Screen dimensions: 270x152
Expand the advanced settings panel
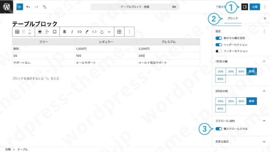coord(264,142)
